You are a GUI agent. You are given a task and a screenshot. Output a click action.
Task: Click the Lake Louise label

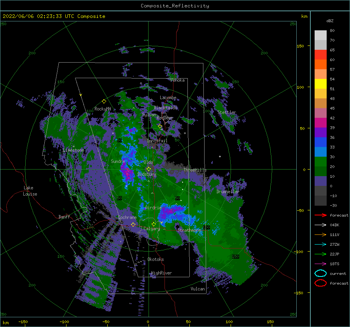click(30, 191)
